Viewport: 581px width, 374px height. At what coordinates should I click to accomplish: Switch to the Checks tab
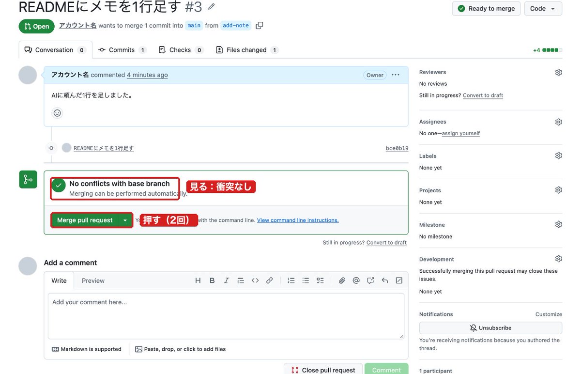[x=181, y=50]
